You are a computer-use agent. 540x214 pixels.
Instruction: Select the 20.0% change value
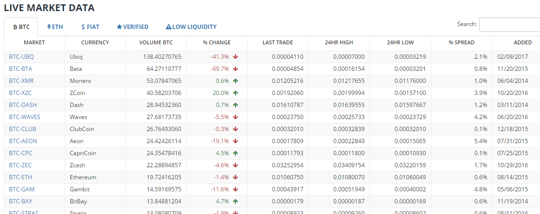[221, 93]
